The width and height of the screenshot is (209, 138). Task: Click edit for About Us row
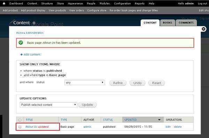coord(168,127)
